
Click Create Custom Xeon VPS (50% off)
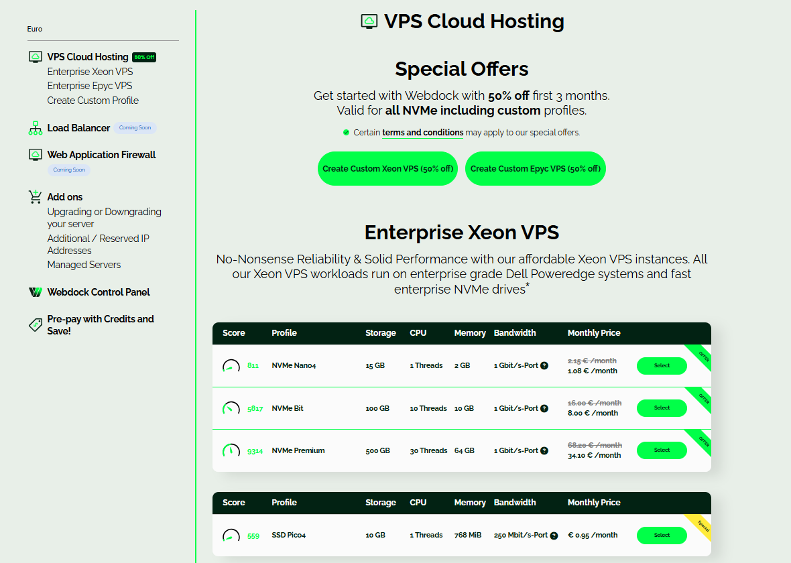pyautogui.click(x=388, y=168)
